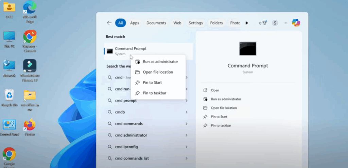Expand the cmdb suggestion chevron
348x168 pixels.
187,112
